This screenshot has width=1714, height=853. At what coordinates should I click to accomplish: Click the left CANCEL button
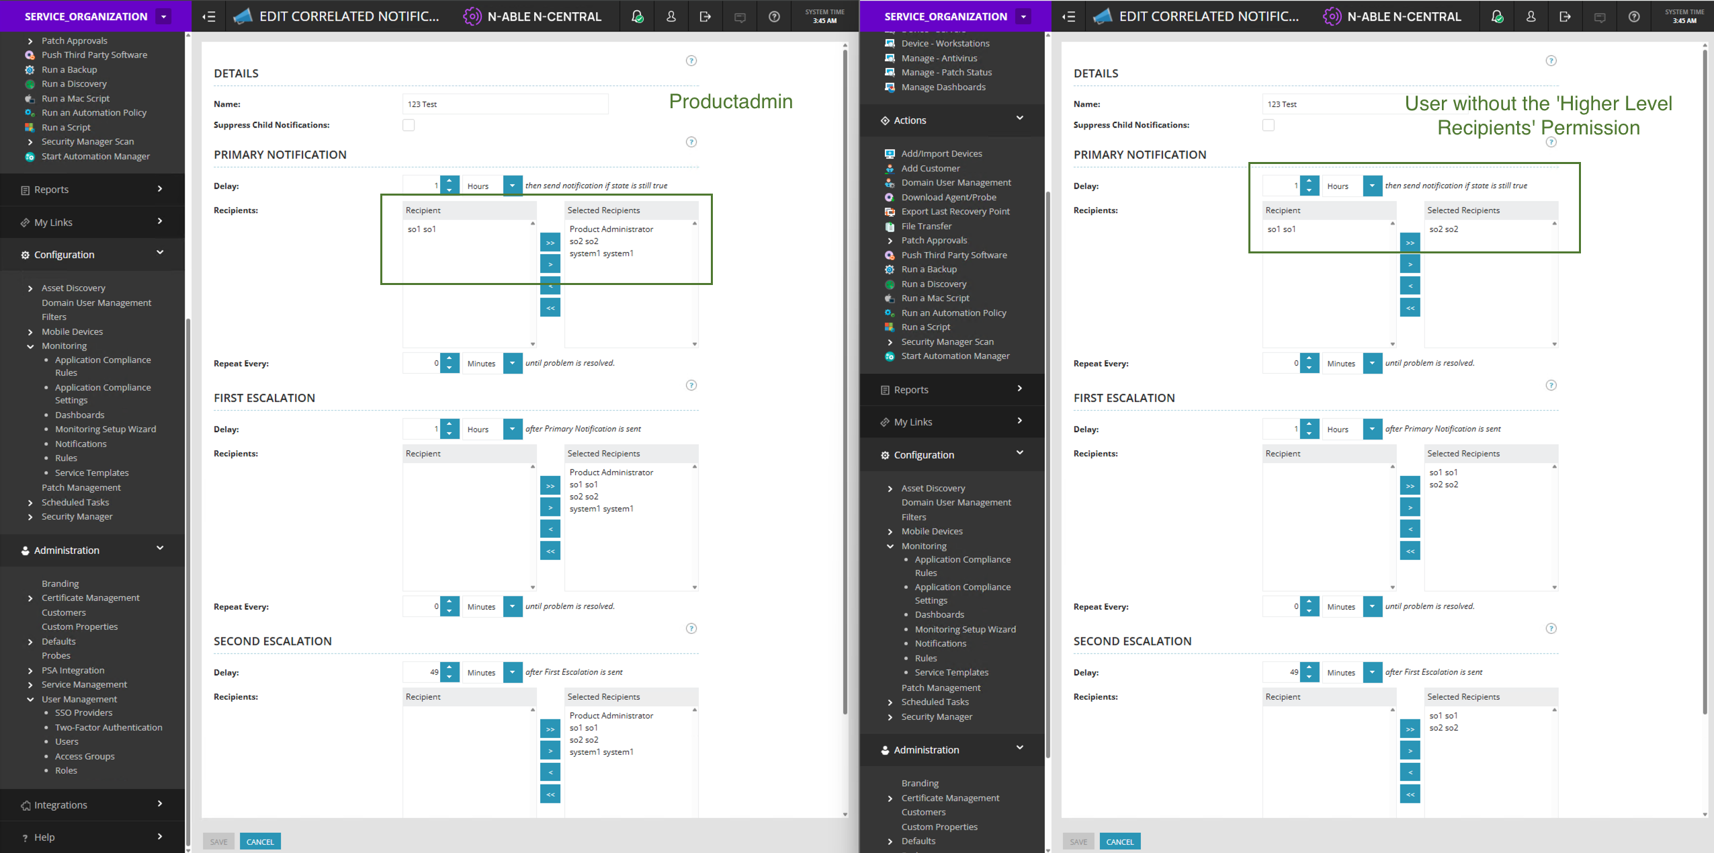(x=260, y=842)
